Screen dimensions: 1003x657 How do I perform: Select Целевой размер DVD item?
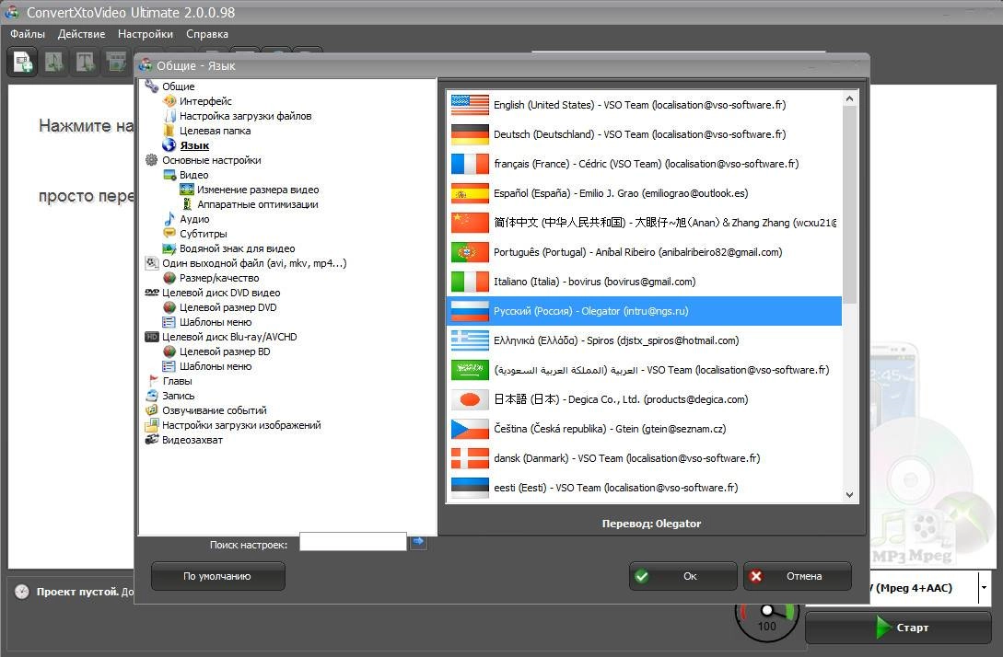228,306
